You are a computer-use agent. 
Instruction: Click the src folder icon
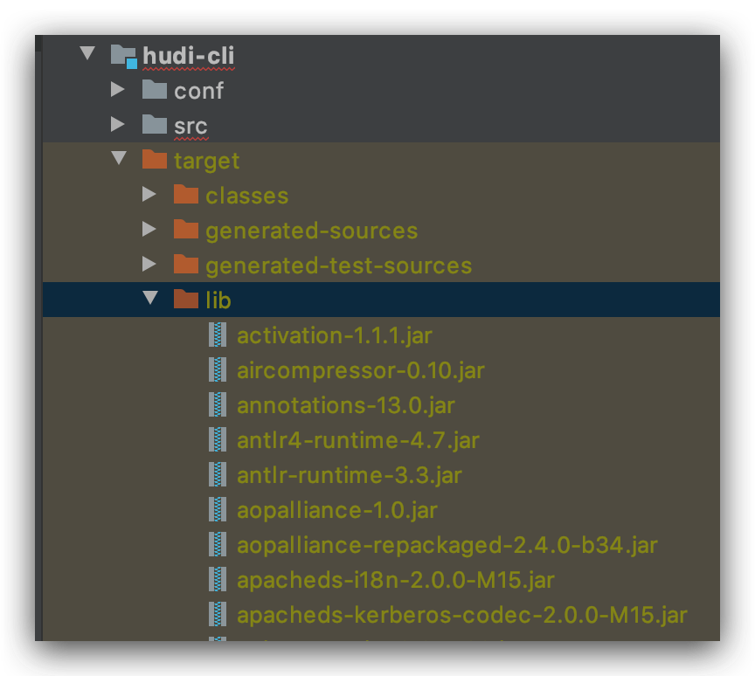click(x=155, y=125)
